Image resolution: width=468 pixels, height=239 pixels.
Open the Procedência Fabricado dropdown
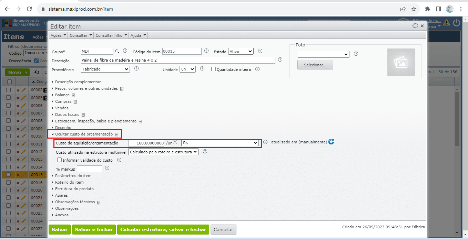pyautogui.click(x=105, y=69)
